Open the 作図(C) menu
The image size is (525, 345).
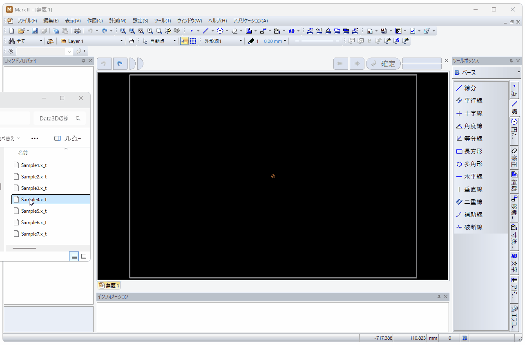[x=95, y=21]
